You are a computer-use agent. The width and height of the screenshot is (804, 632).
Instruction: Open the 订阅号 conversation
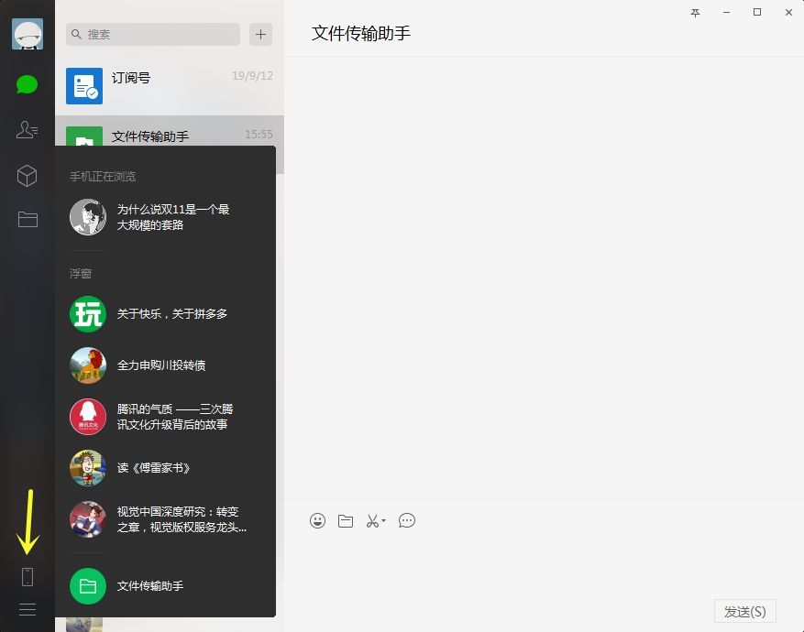pos(170,86)
